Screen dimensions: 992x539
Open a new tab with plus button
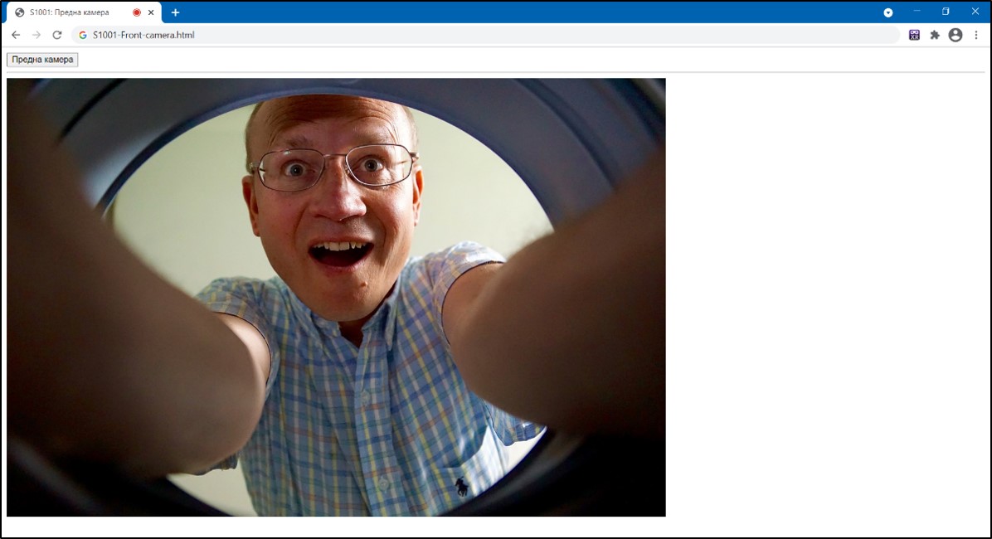(175, 12)
